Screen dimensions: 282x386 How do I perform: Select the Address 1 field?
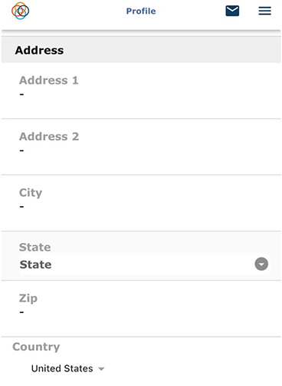pos(141,91)
